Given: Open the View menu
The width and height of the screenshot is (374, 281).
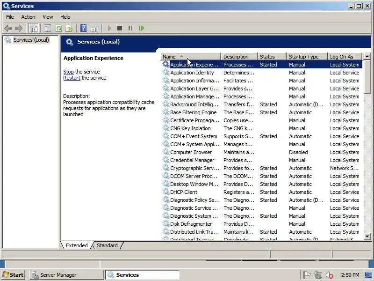Looking at the screenshot, I should pos(48,17).
